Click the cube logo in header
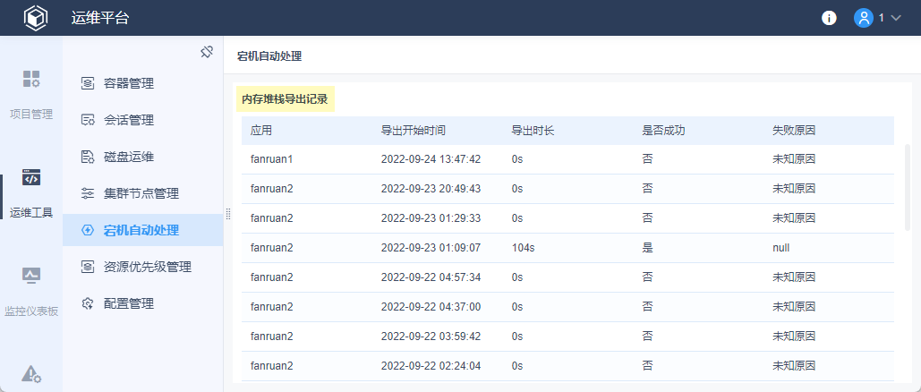This screenshot has width=921, height=392. click(x=35, y=18)
